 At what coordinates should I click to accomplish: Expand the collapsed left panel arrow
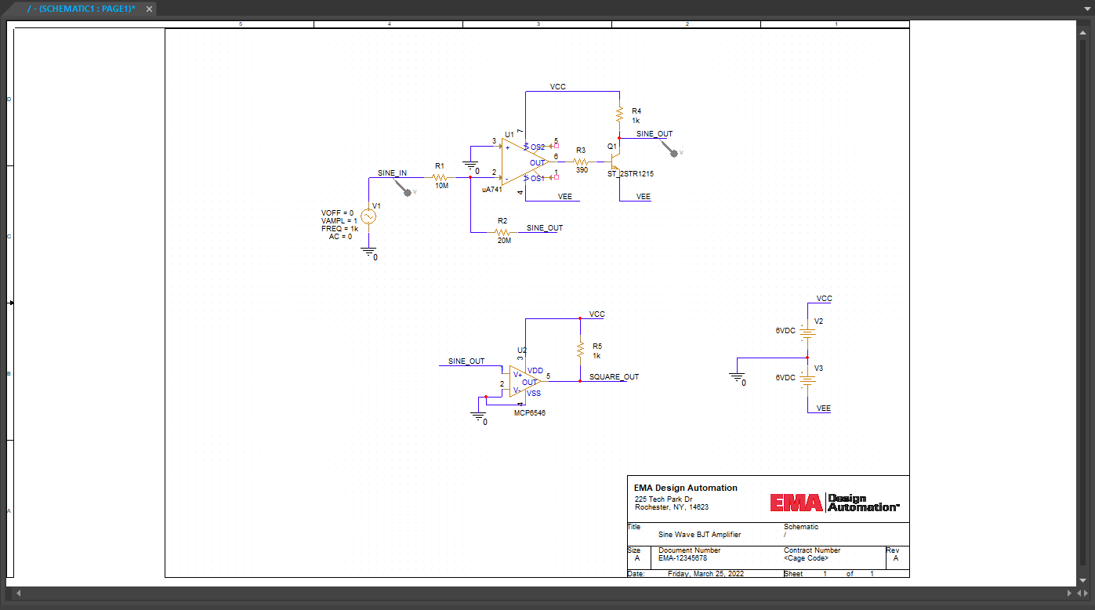[11, 303]
